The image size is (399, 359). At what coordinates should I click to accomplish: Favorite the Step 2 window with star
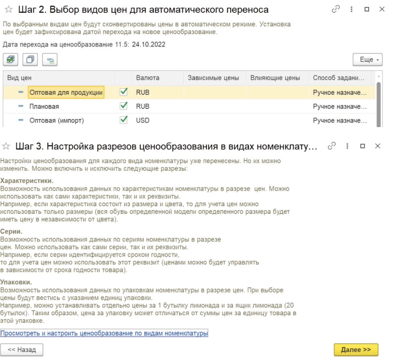[9, 10]
